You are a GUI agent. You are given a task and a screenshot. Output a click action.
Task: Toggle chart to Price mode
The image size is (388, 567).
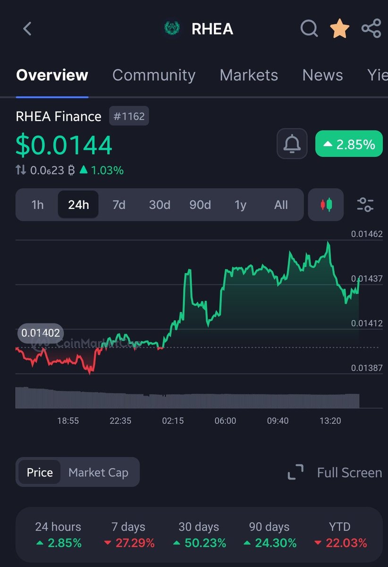pyautogui.click(x=40, y=472)
